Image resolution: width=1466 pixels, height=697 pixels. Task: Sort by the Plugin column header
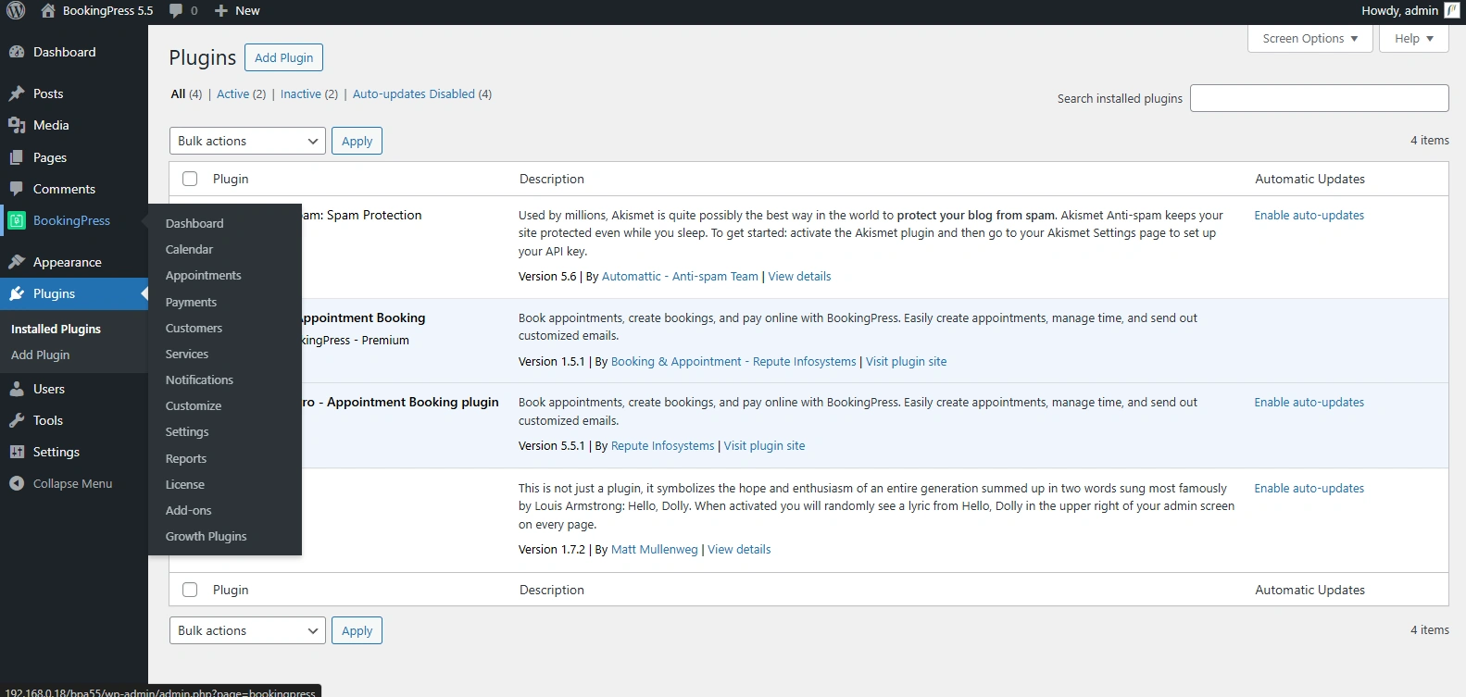231,180
